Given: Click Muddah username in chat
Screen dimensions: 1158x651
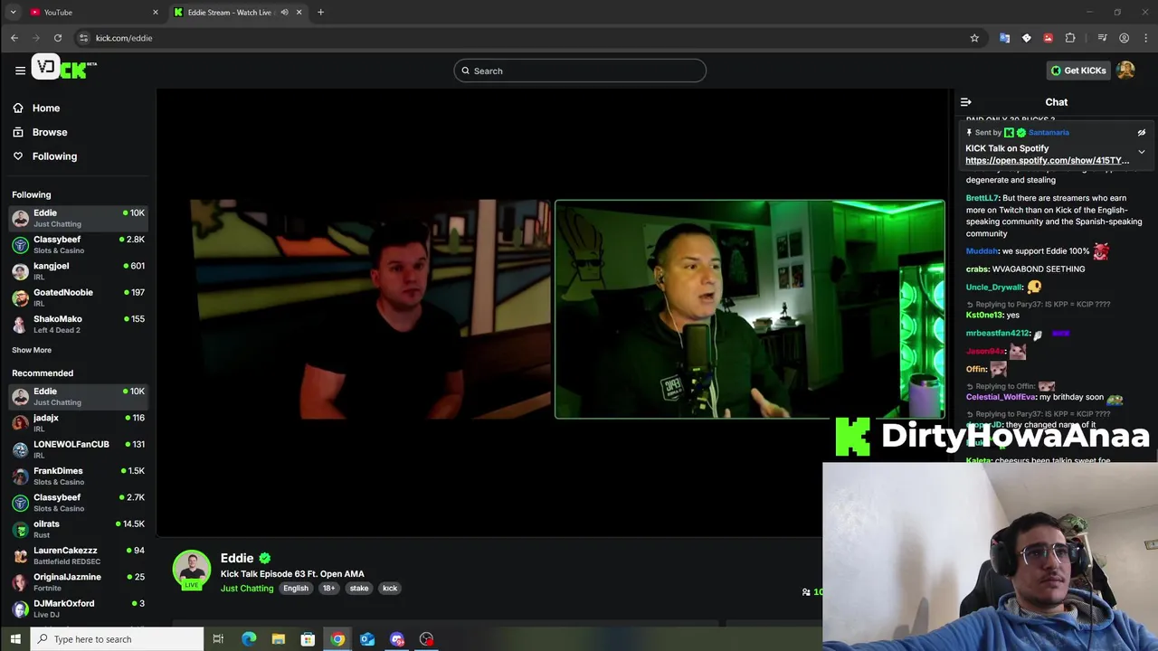Looking at the screenshot, I should click(982, 251).
